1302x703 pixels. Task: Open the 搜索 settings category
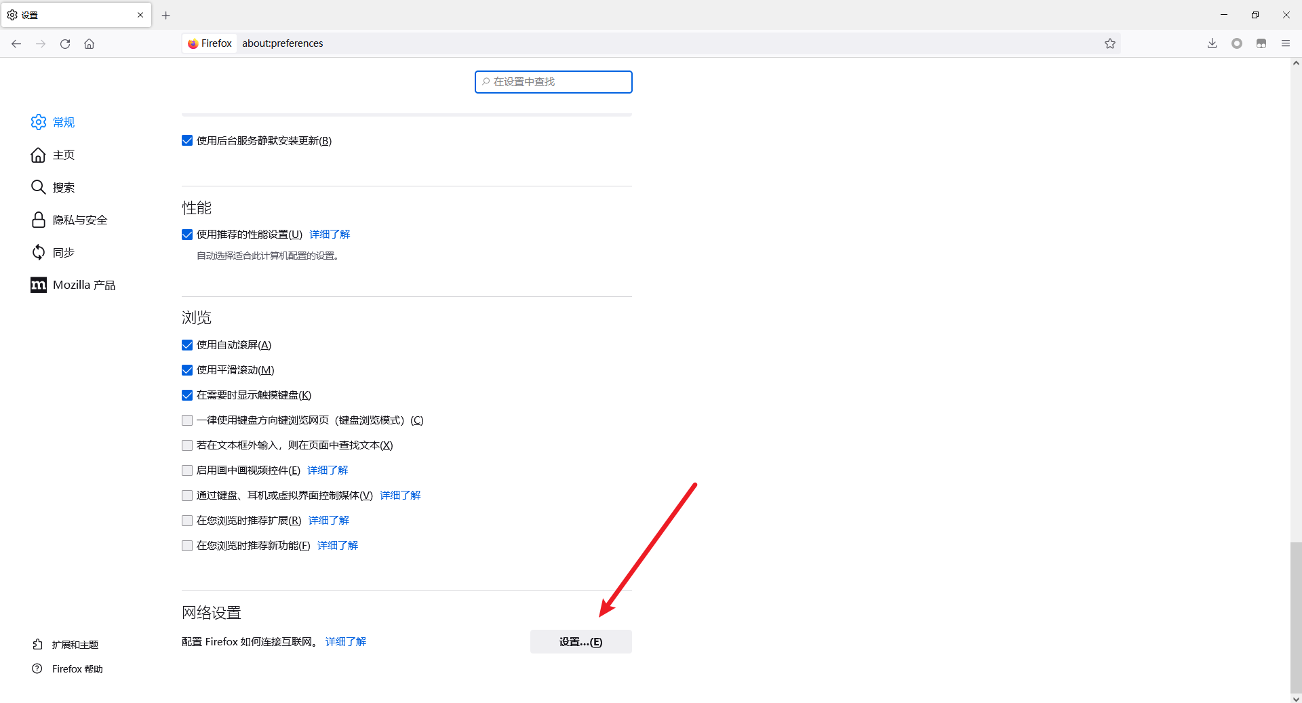64,187
